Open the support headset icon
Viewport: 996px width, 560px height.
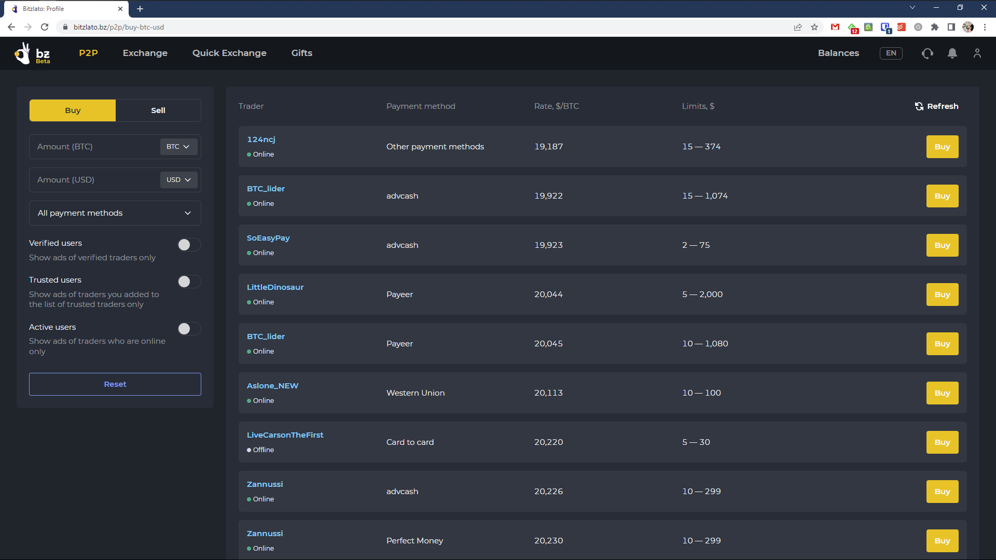927,53
